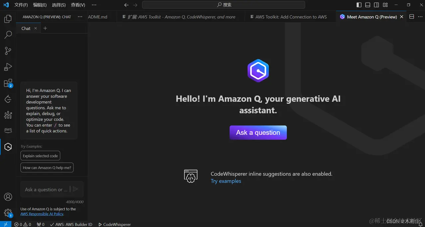The width and height of the screenshot is (425, 227).
Task: Click the Amazon Q logo above the greeting
Action: (x=258, y=71)
